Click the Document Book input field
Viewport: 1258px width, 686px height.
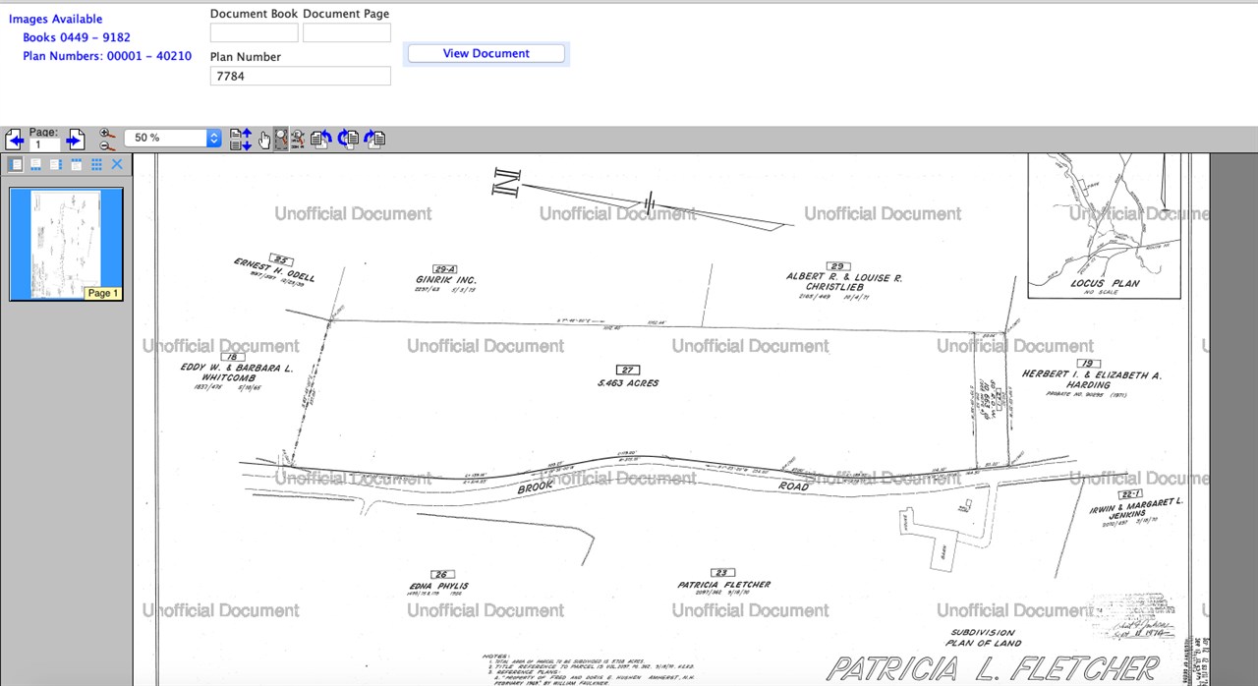tap(254, 32)
